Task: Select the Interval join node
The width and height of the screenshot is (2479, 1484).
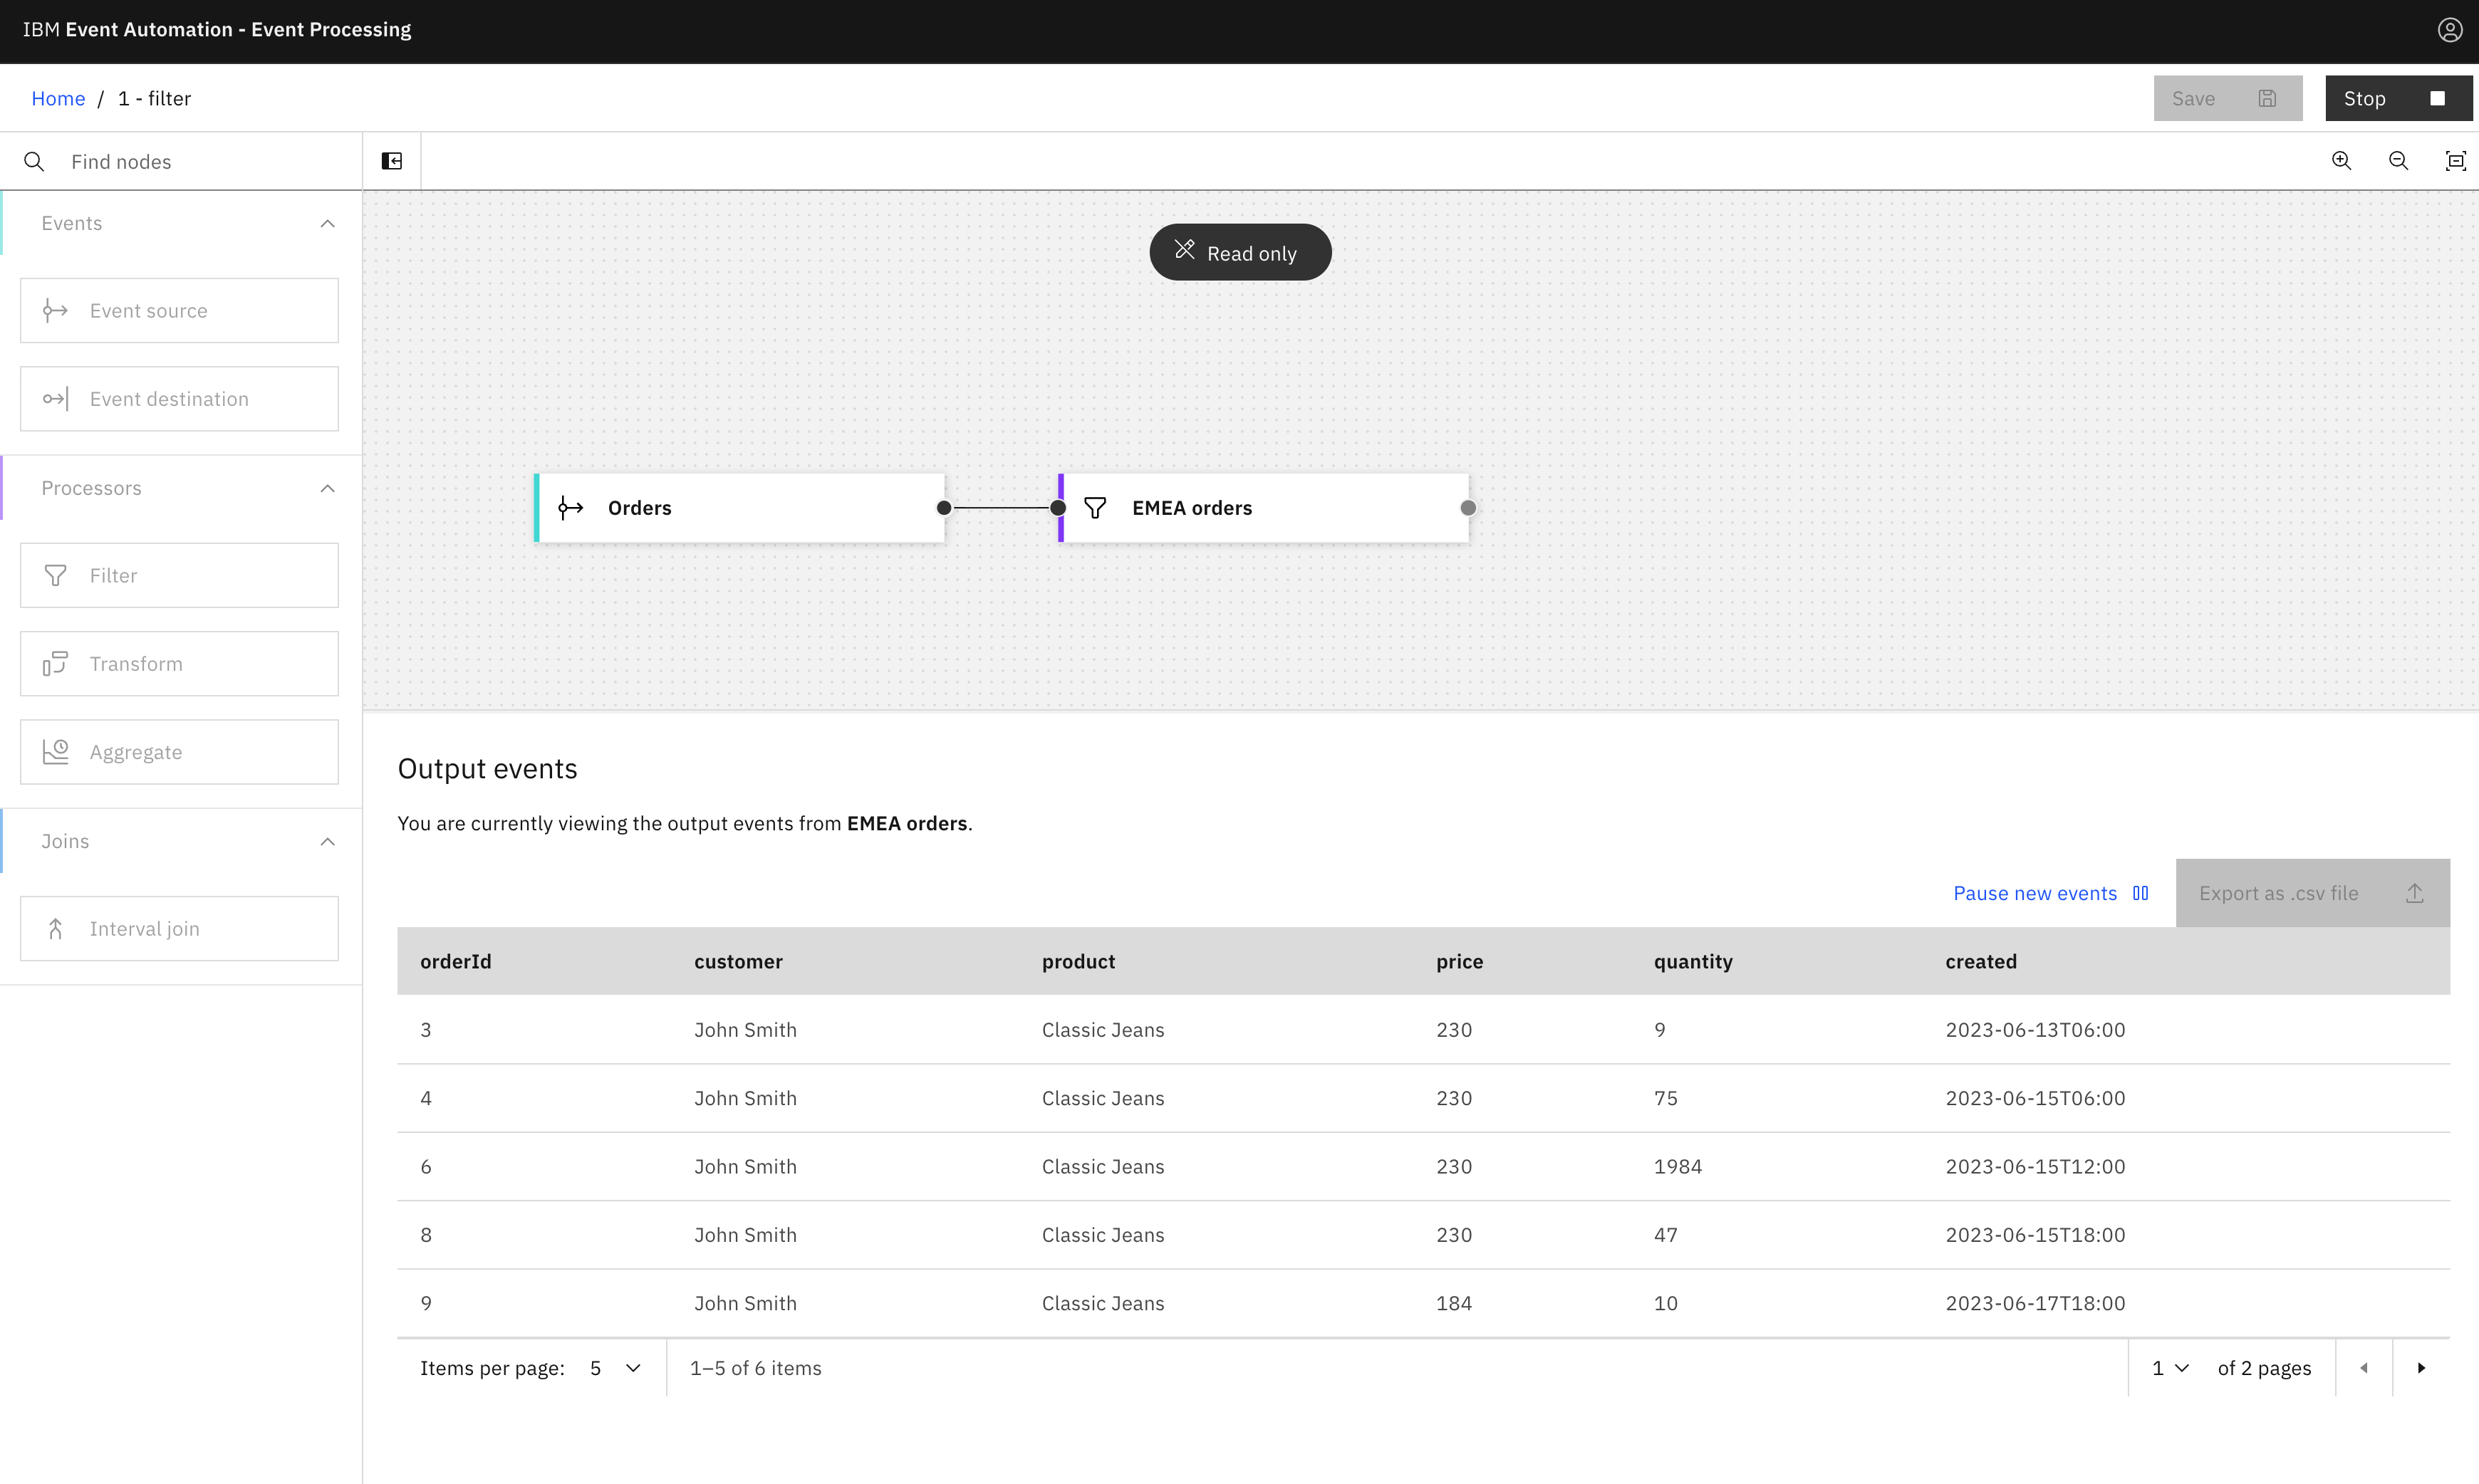Action: click(179, 928)
